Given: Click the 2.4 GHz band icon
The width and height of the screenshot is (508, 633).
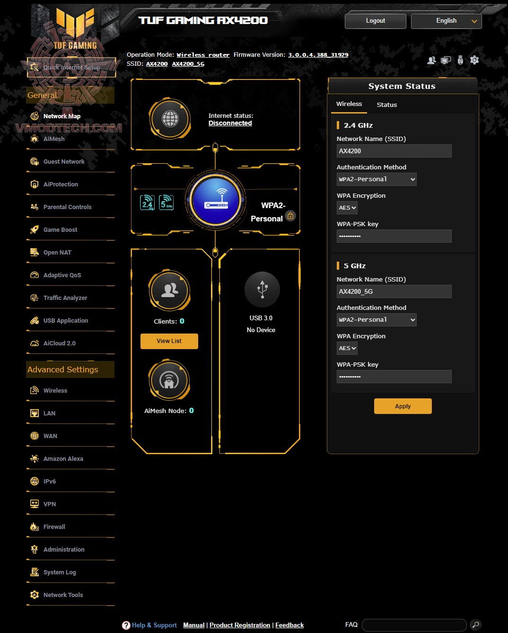Looking at the screenshot, I should (x=148, y=202).
